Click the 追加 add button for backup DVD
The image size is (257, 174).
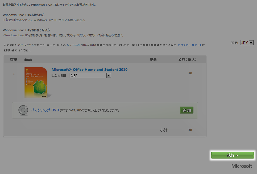(187, 110)
